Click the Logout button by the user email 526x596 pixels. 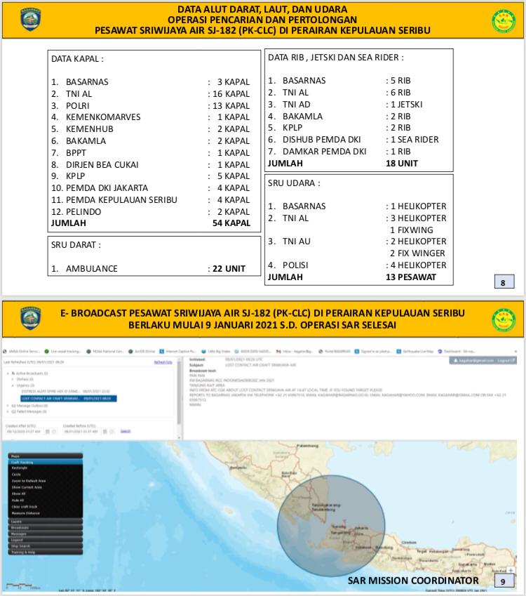click(x=507, y=360)
